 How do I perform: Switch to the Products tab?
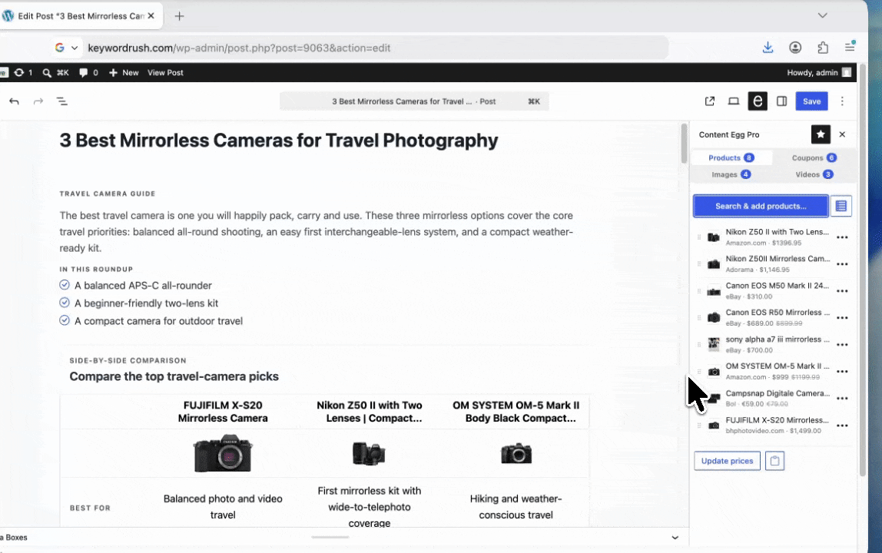click(x=731, y=158)
